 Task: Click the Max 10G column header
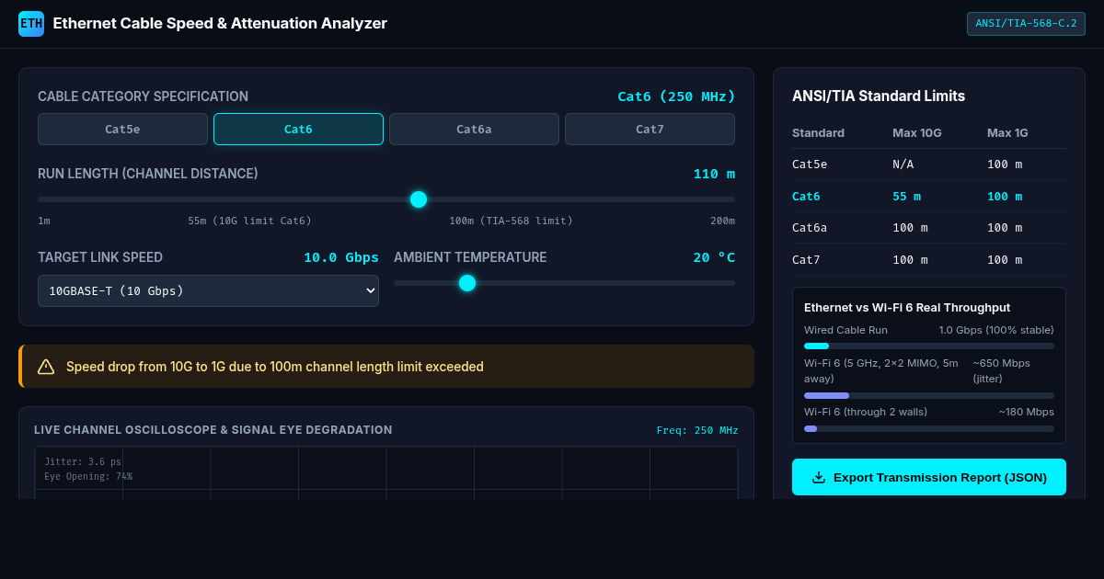[x=917, y=133]
